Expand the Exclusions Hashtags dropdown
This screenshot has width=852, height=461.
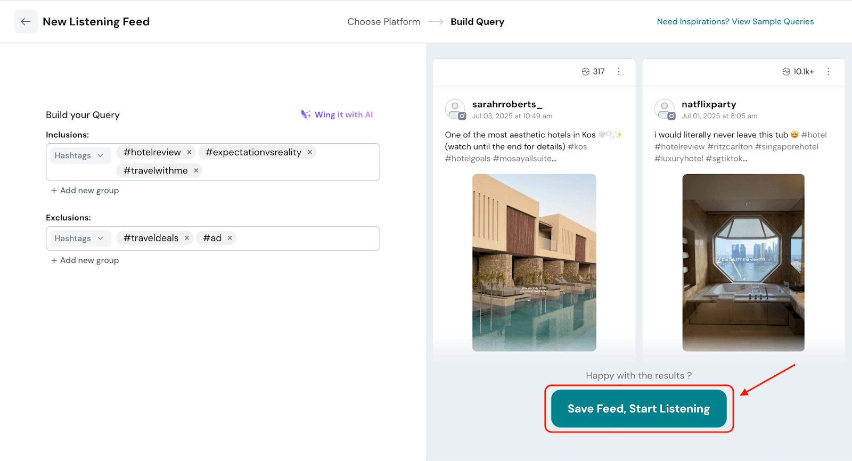pyautogui.click(x=80, y=238)
